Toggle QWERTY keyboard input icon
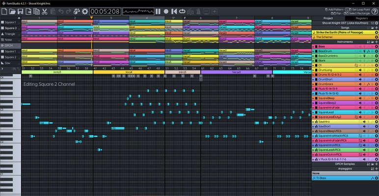 (190, 11)
